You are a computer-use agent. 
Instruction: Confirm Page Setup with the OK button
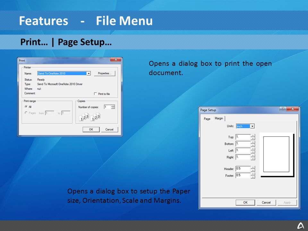[245, 202]
